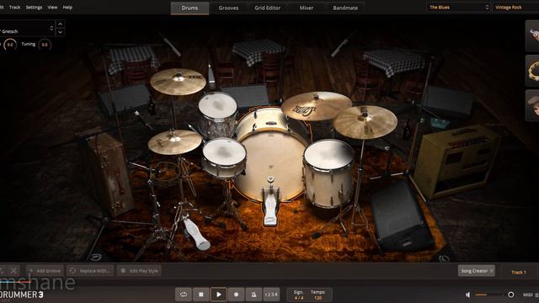Adjust the Tuning knob

[x=45, y=45]
